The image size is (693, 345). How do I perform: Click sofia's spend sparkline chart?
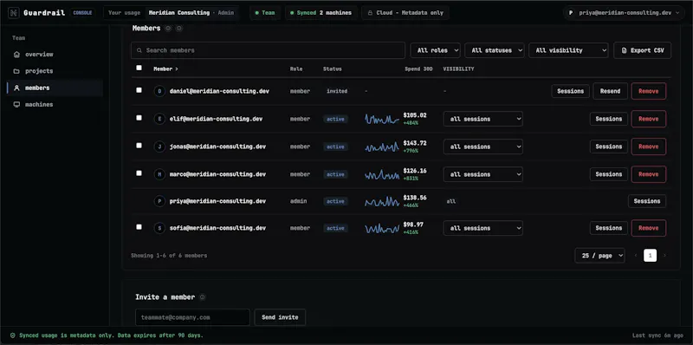tap(382, 228)
